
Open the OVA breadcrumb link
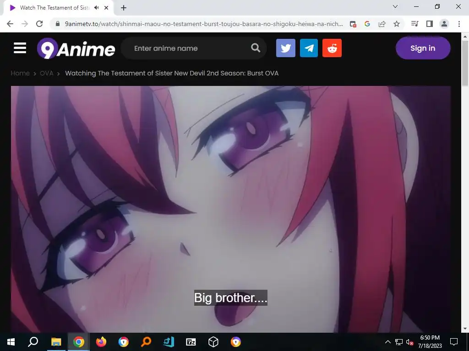point(46,73)
